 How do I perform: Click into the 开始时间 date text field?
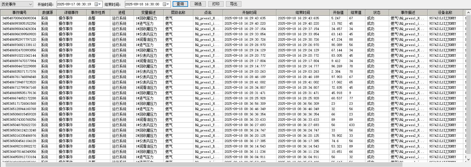tap(75, 4)
